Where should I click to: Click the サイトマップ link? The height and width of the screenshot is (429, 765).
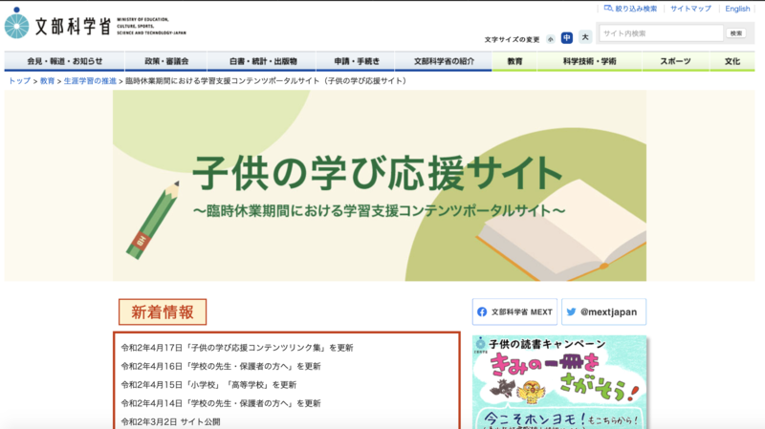click(x=690, y=9)
